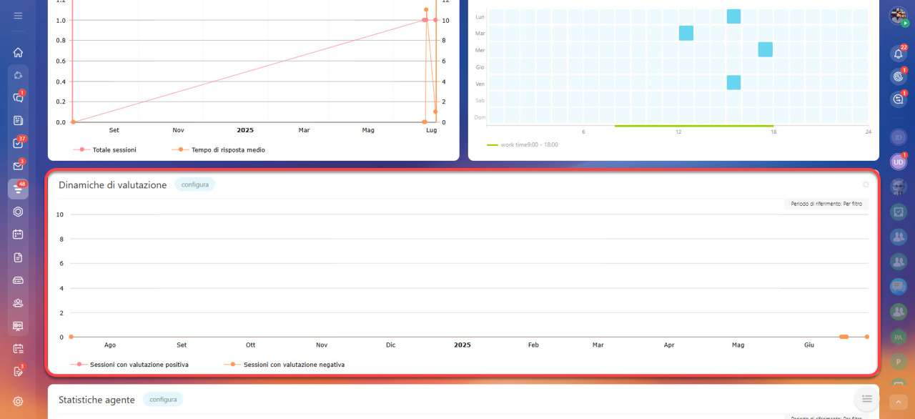Open the UD contact avatar with badge 1
The height and width of the screenshot is (419, 915).
(898, 162)
